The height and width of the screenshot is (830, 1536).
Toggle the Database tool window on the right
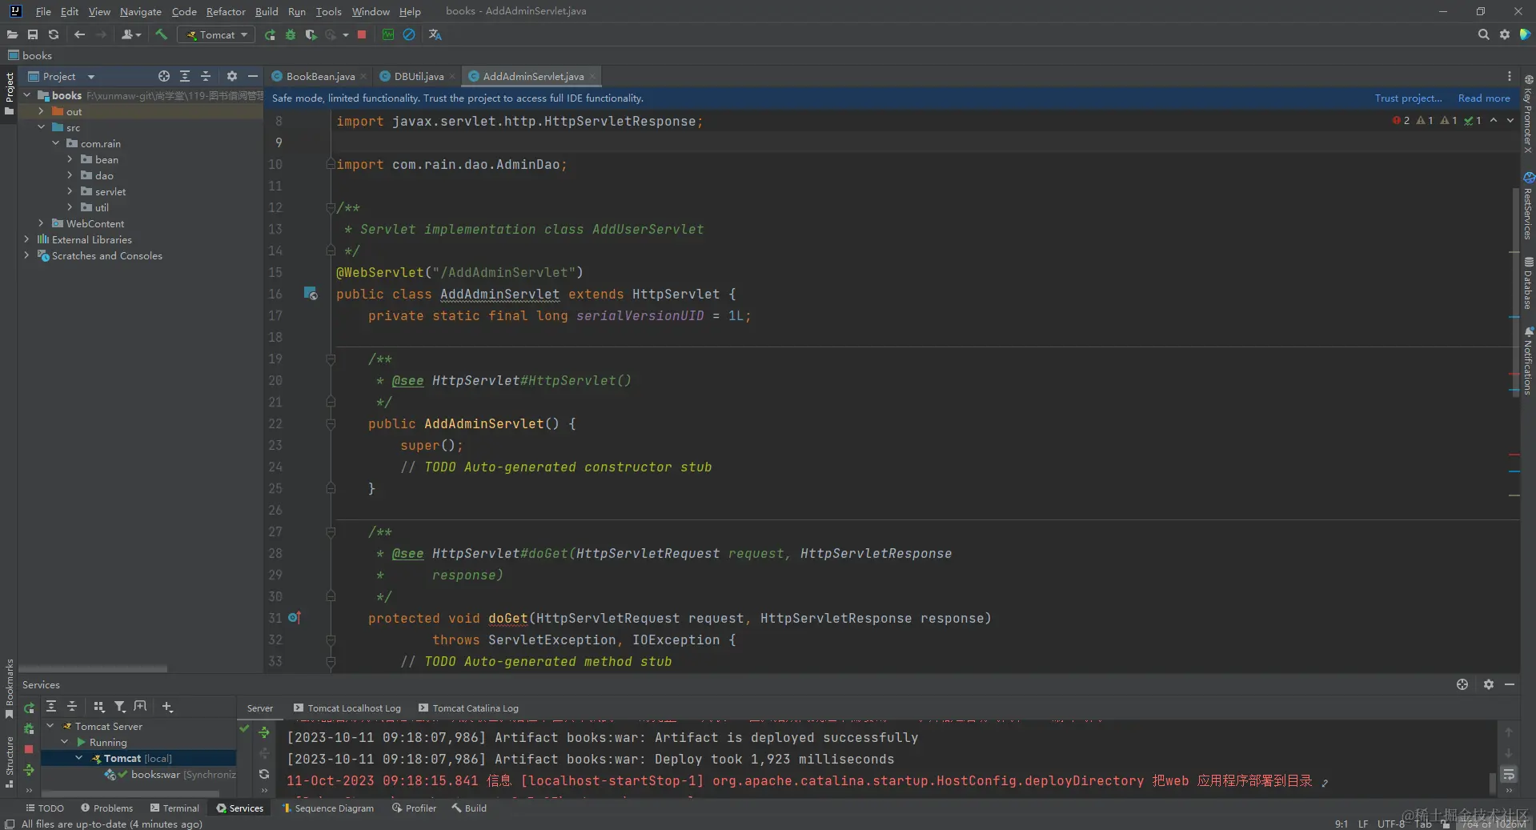pyautogui.click(x=1528, y=284)
